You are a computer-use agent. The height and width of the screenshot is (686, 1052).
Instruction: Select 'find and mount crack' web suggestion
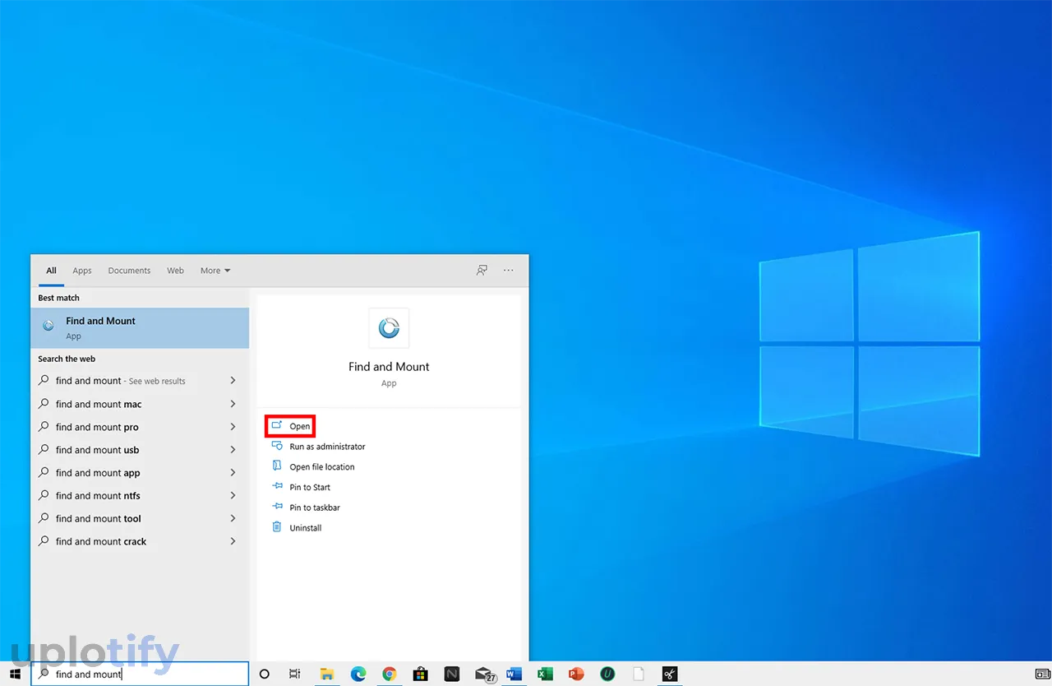140,542
